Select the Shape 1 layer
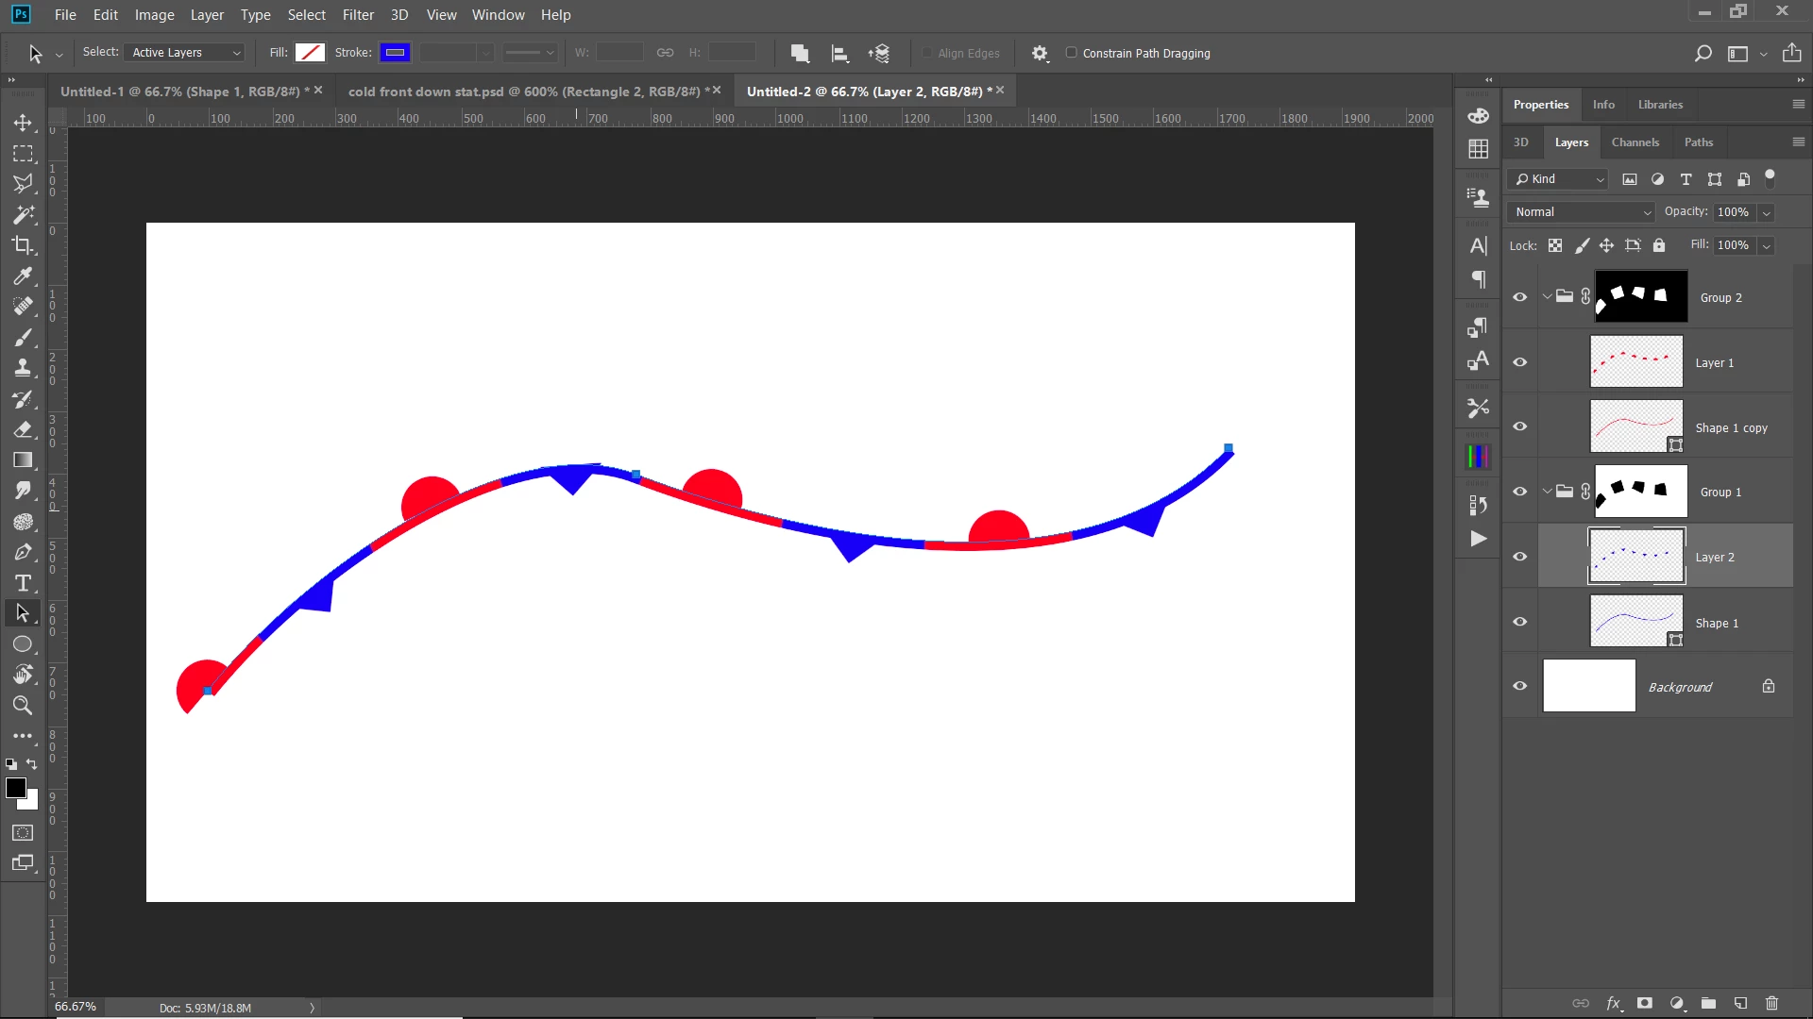The width and height of the screenshot is (1813, 1019). [x=1716, y=623]
